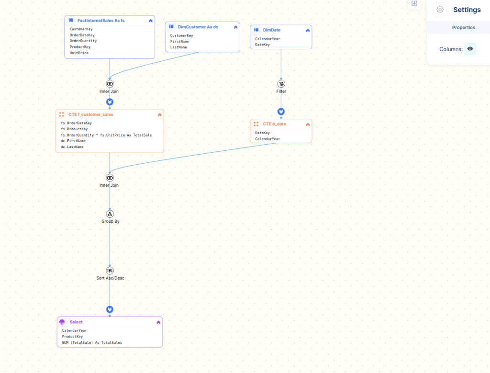Click the table icon on DimCustomer node
Viewport: 490px width, 373px height.
click(x=171, y=27)
